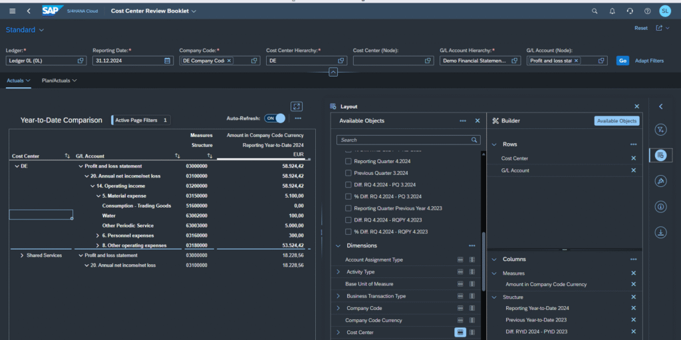
Task: Collapse the filter bar header chevron
Action: [333, 72]
